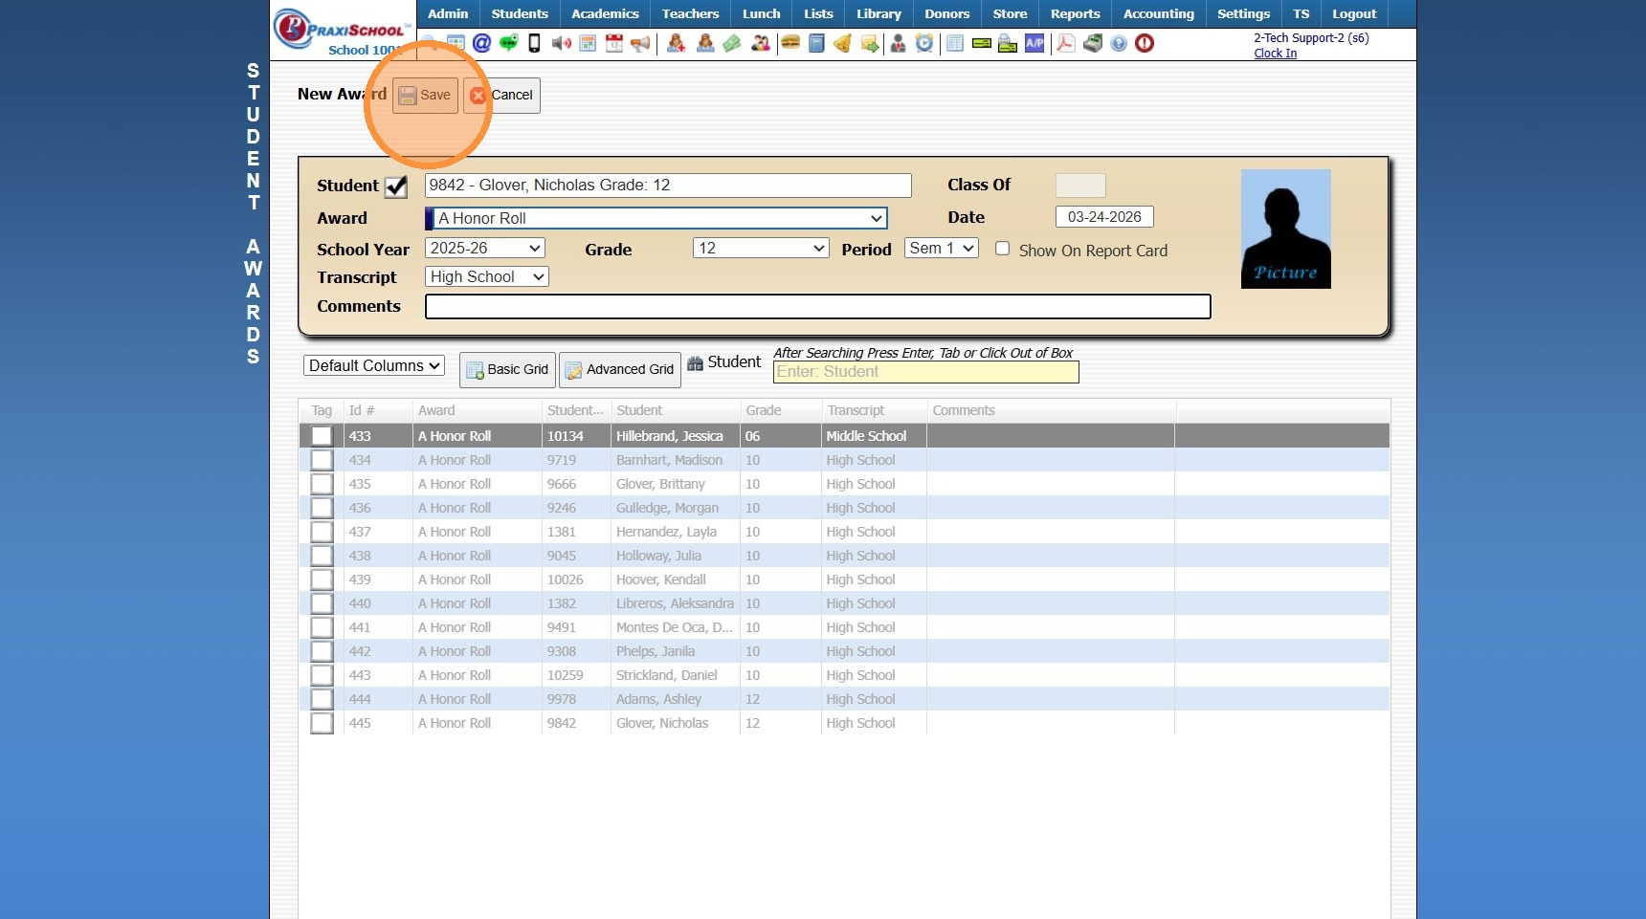Open the Accounting menu

pyautogui.click(x=1158, y=13)
